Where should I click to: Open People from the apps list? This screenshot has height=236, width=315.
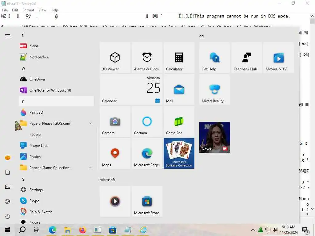(x=56, y=135)
